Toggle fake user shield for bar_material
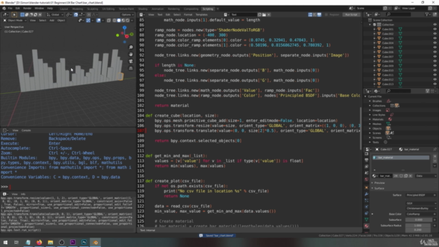 (401, 176)
